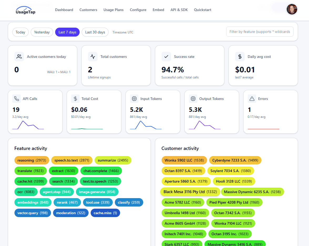Click the people icon on Active customers card
The height and width of the screenshot is (246, 309).
click(19, 56)
